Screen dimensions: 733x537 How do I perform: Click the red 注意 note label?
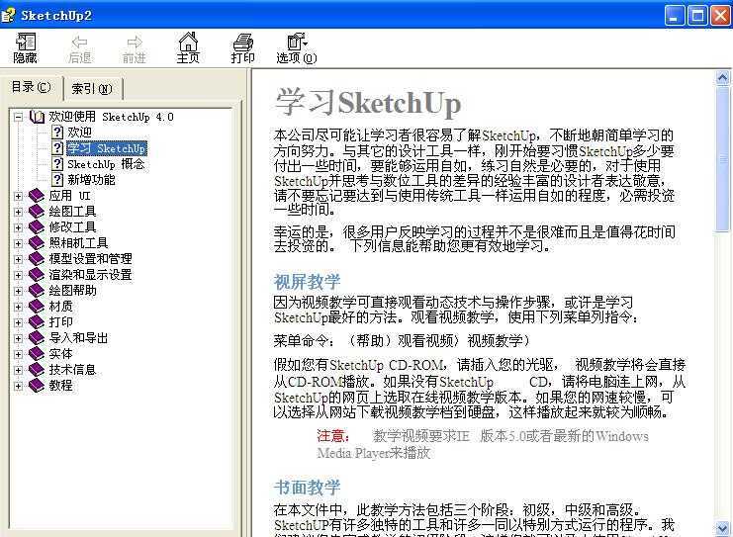[332, 436]
